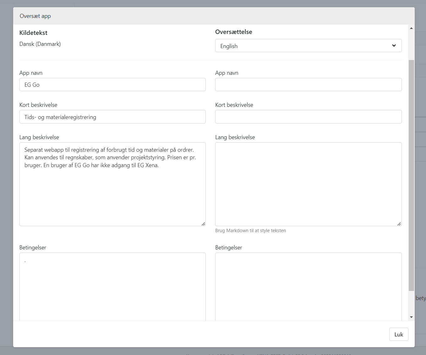426x355 pixels.
Task: Click the Dansk (Danmark) source language text
Action: click(x=40, y=44)
